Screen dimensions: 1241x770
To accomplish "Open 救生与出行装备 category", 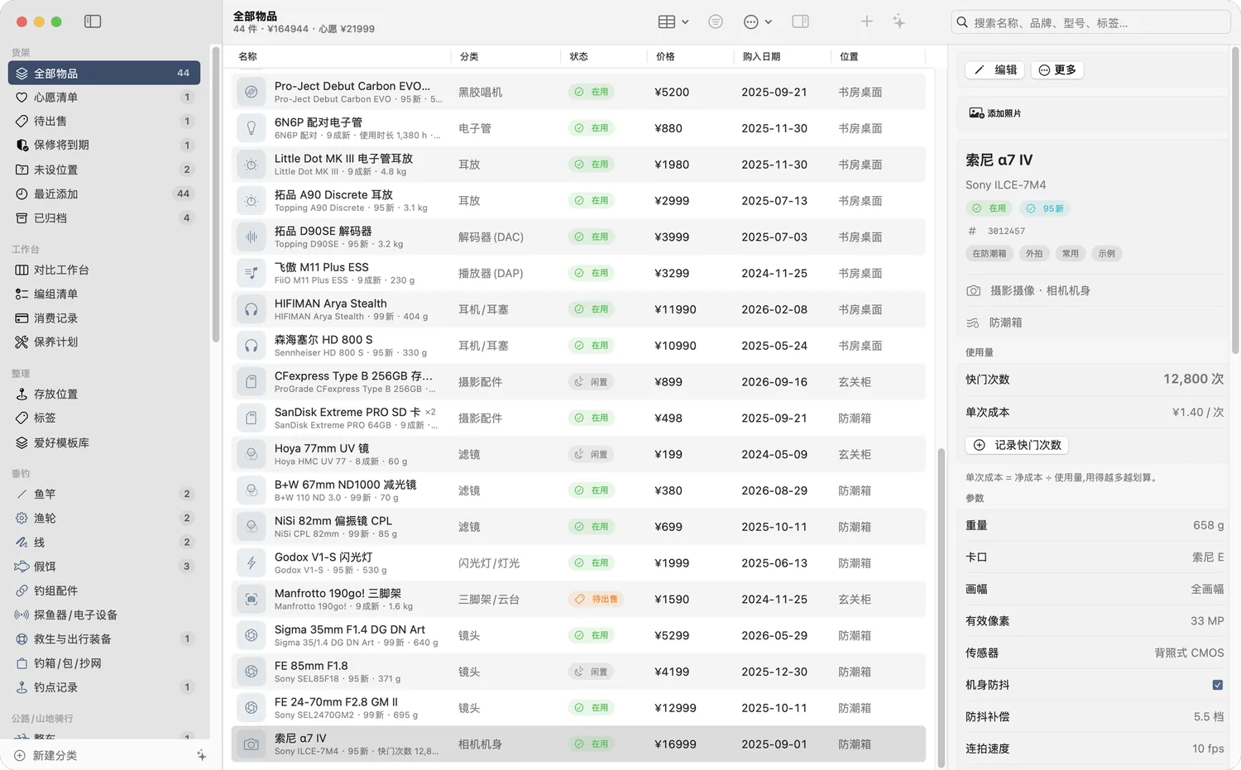I will coord(104,638).
